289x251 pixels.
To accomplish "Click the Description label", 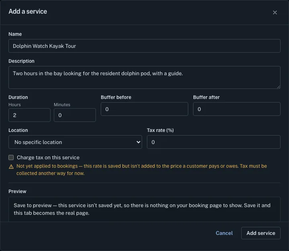I will tap(21, 61).
